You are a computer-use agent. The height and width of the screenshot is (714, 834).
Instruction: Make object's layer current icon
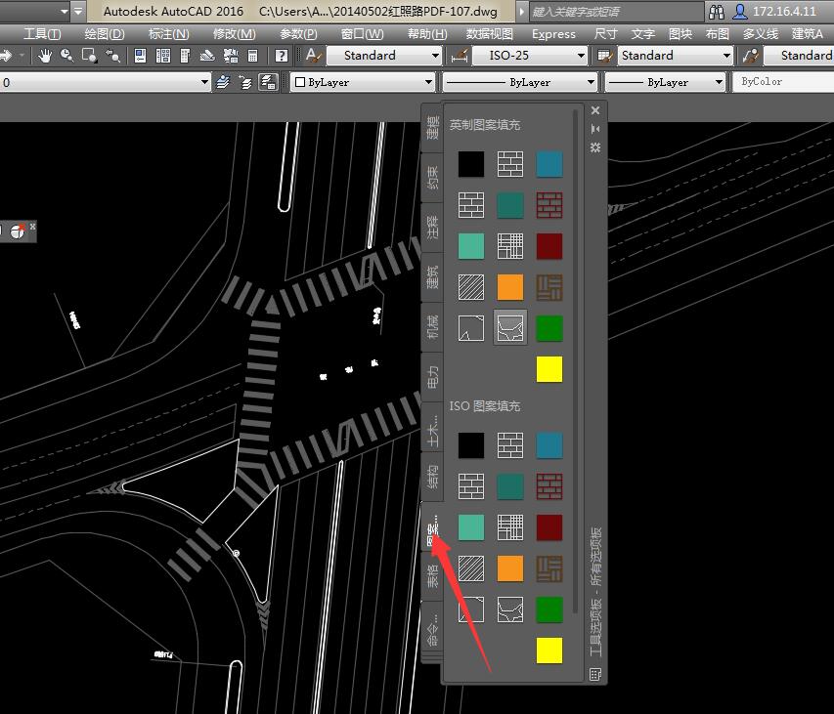coord(223,82)
